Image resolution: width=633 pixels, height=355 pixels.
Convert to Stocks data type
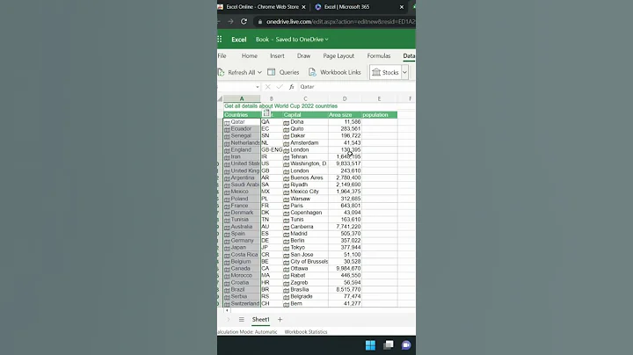[385, 72]
